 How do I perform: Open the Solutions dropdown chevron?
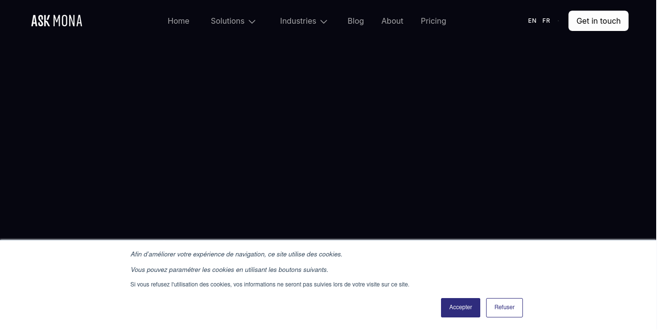(252, 22)
